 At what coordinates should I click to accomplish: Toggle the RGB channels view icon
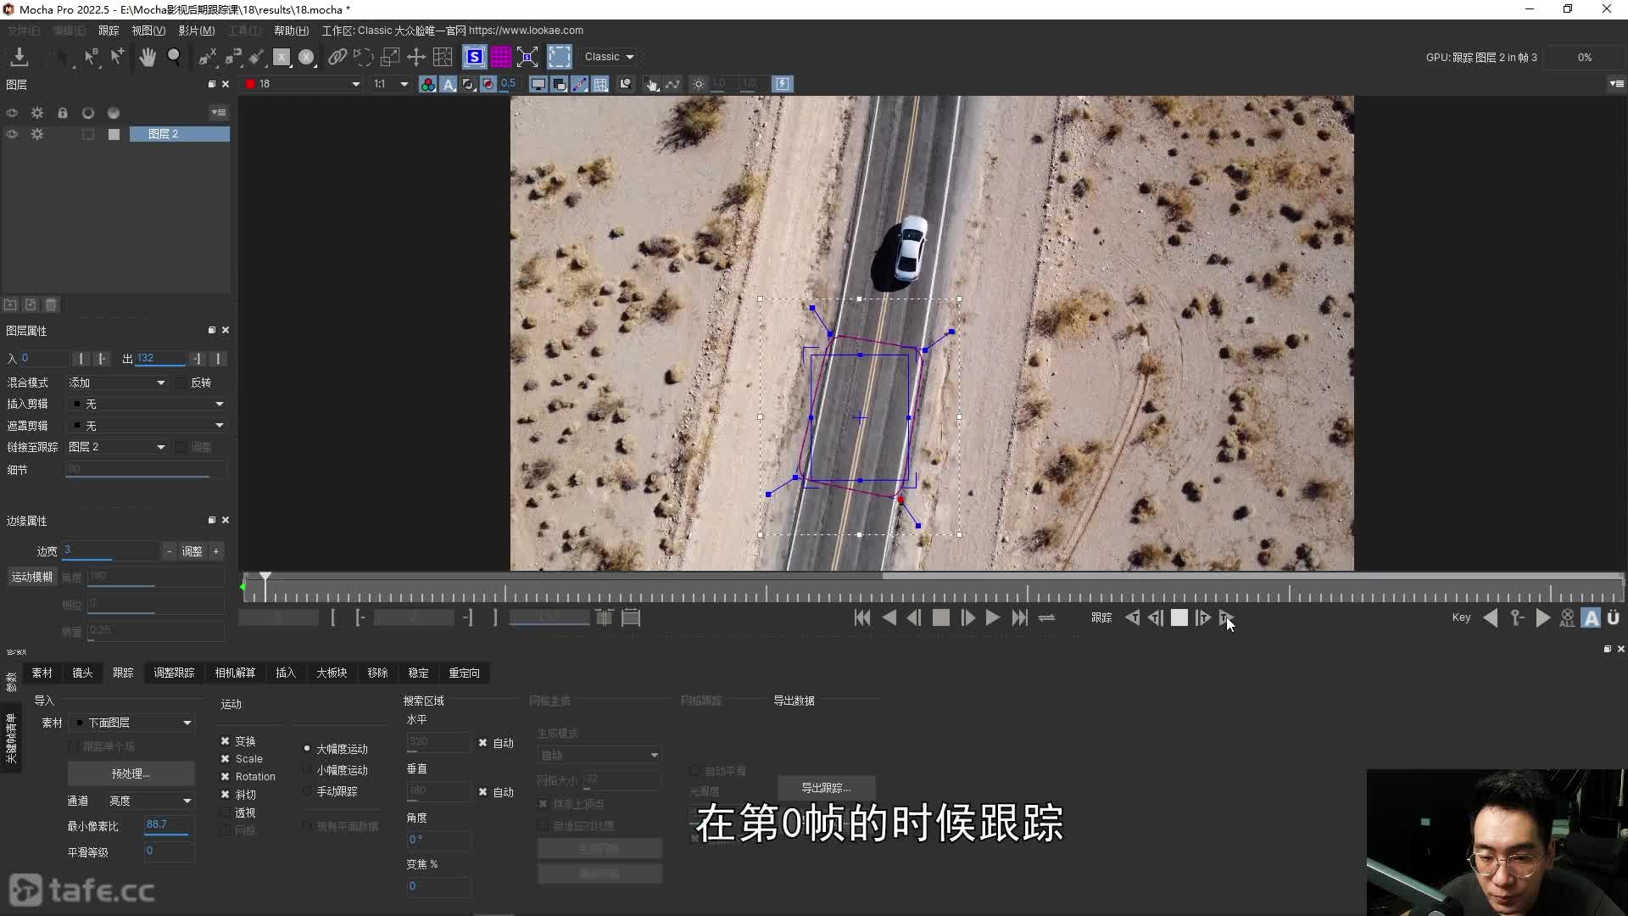pos(427,84)
